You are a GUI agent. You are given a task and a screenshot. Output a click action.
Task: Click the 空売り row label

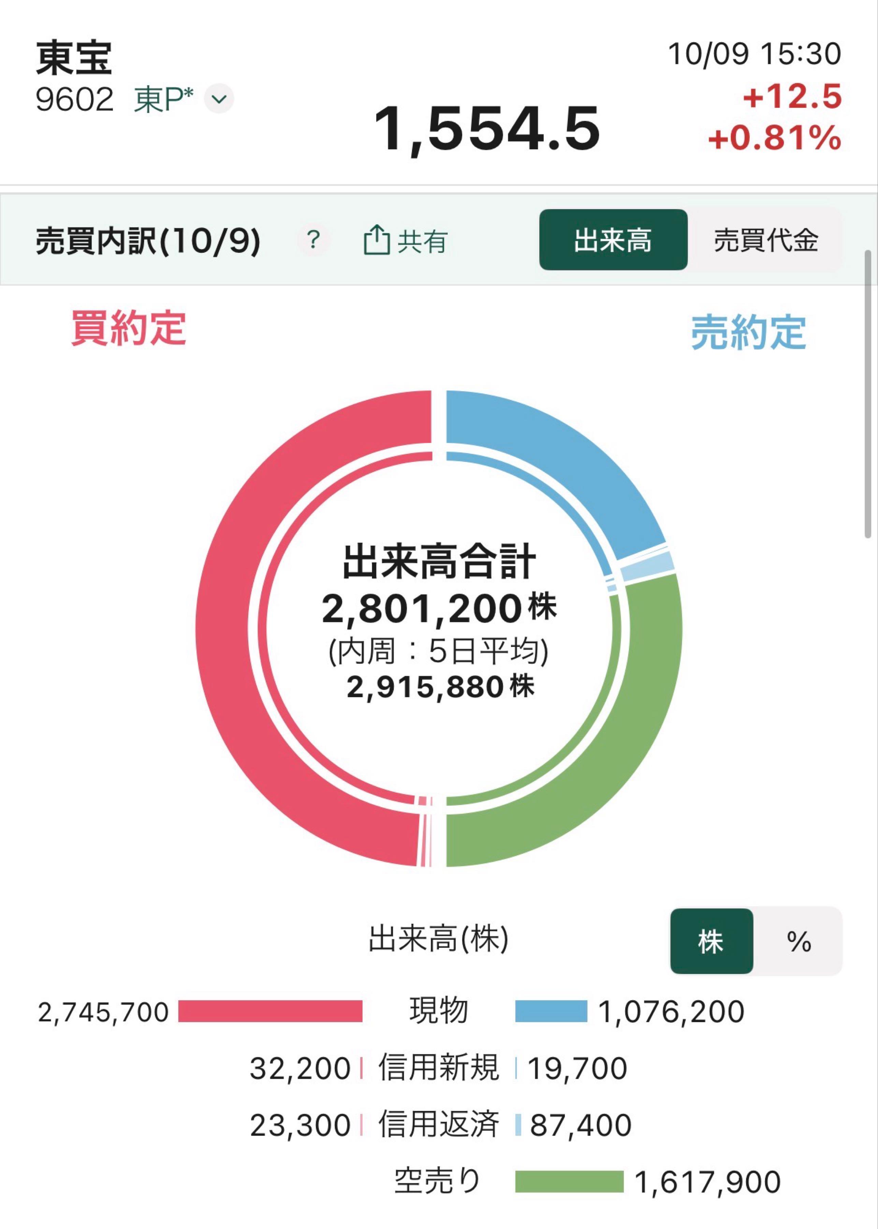(437, 1180)
